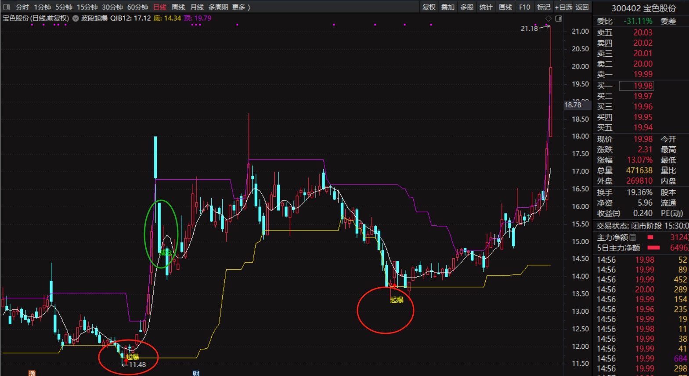The image size is (689, 376).
Task: Click the 复权 adjustment button
Action: (429, 7)
